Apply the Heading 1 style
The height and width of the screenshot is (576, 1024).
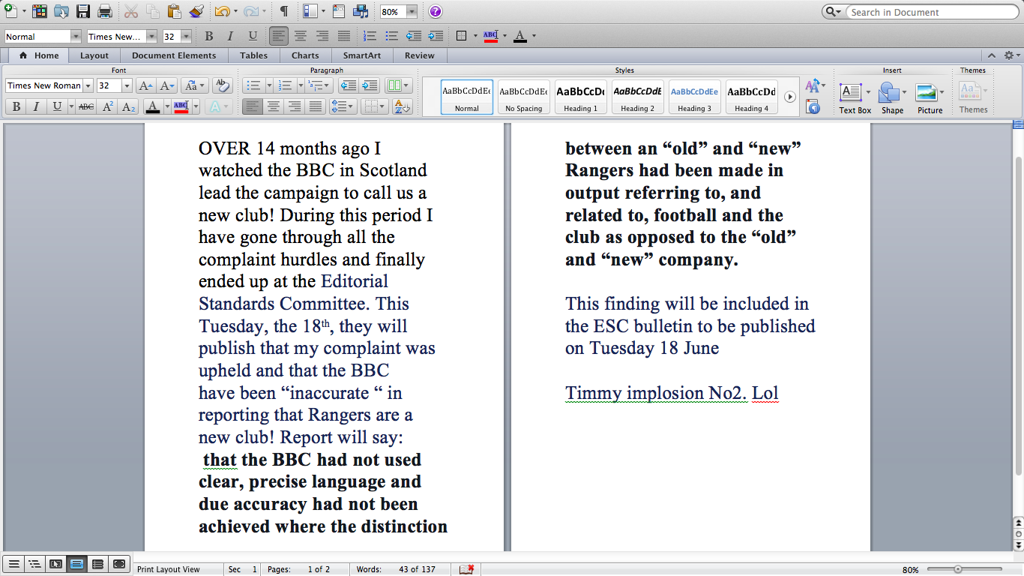[581, 97]
